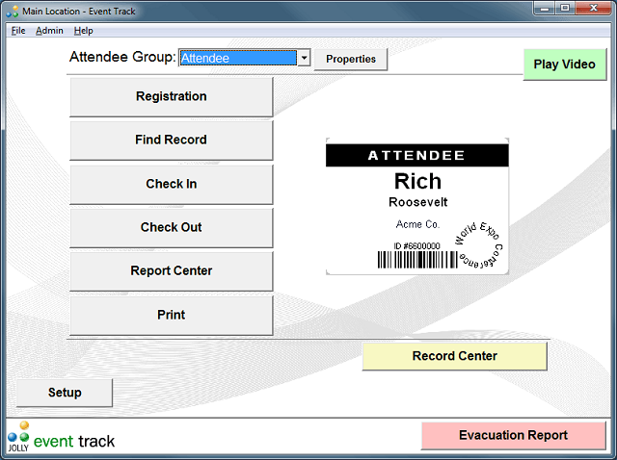This screenshot has width=617, height=460.
Task: Open the File menu
Action: click(x=18, y=30)
